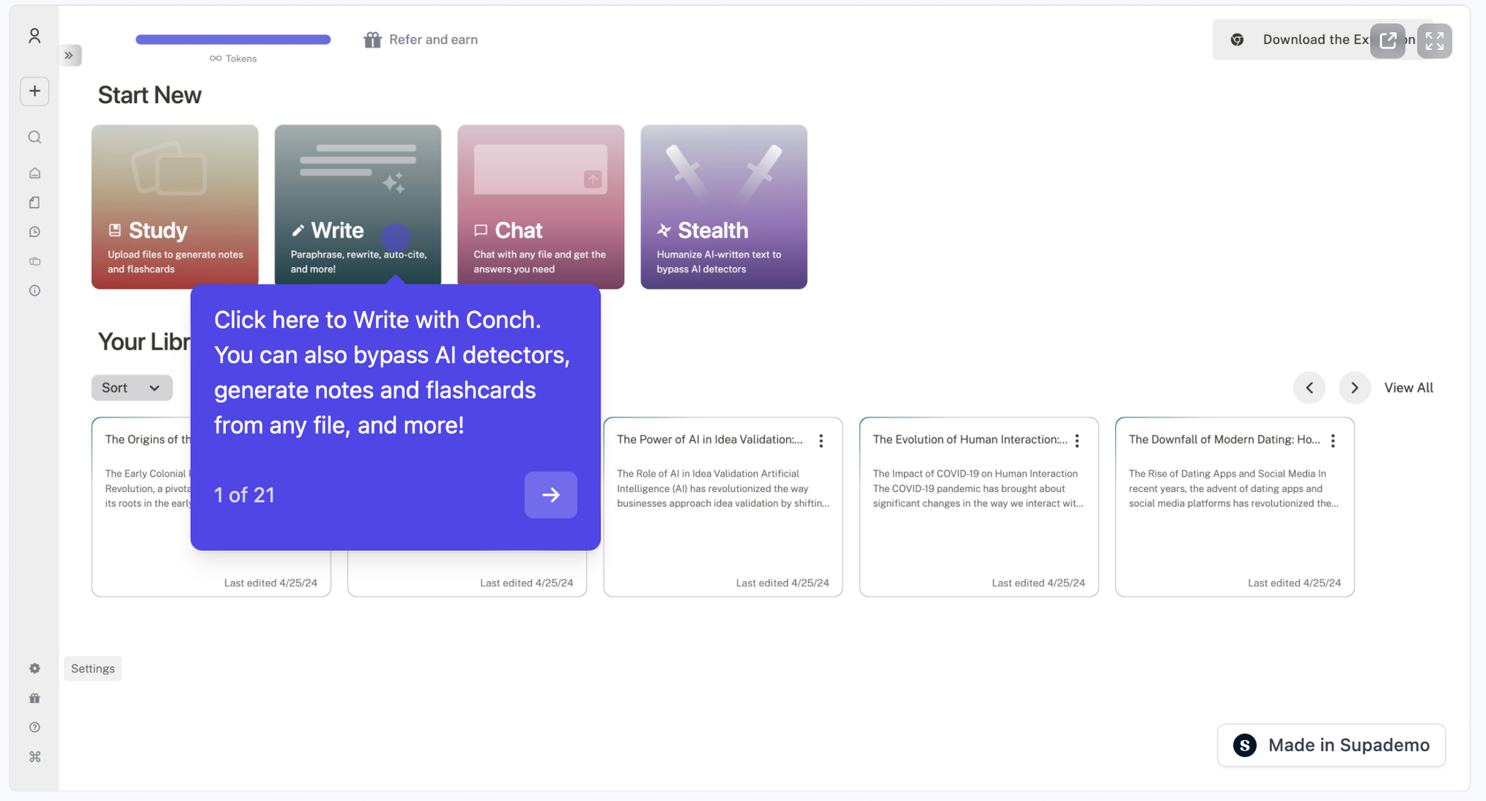Click View All in Your Library
This screenshot has width=1486, height=801.
pos(1409,388)
